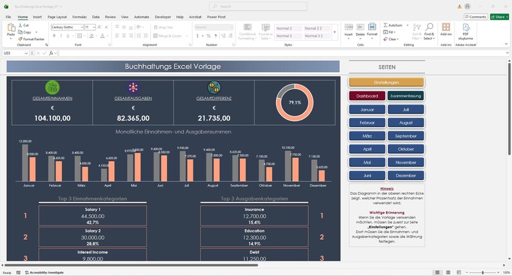This screenshot has height=276, width=512.
Task: Collapse the ribbon with the chevron
Action: click(x=506, y=44)
